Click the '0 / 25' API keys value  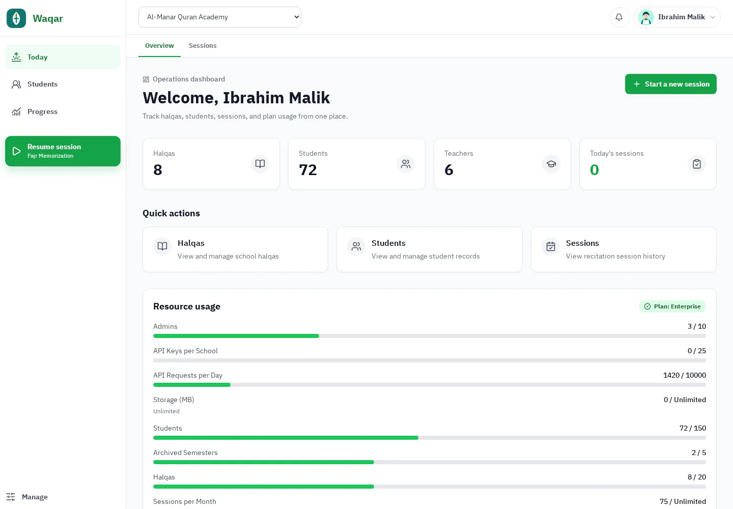tap(697, 351)
